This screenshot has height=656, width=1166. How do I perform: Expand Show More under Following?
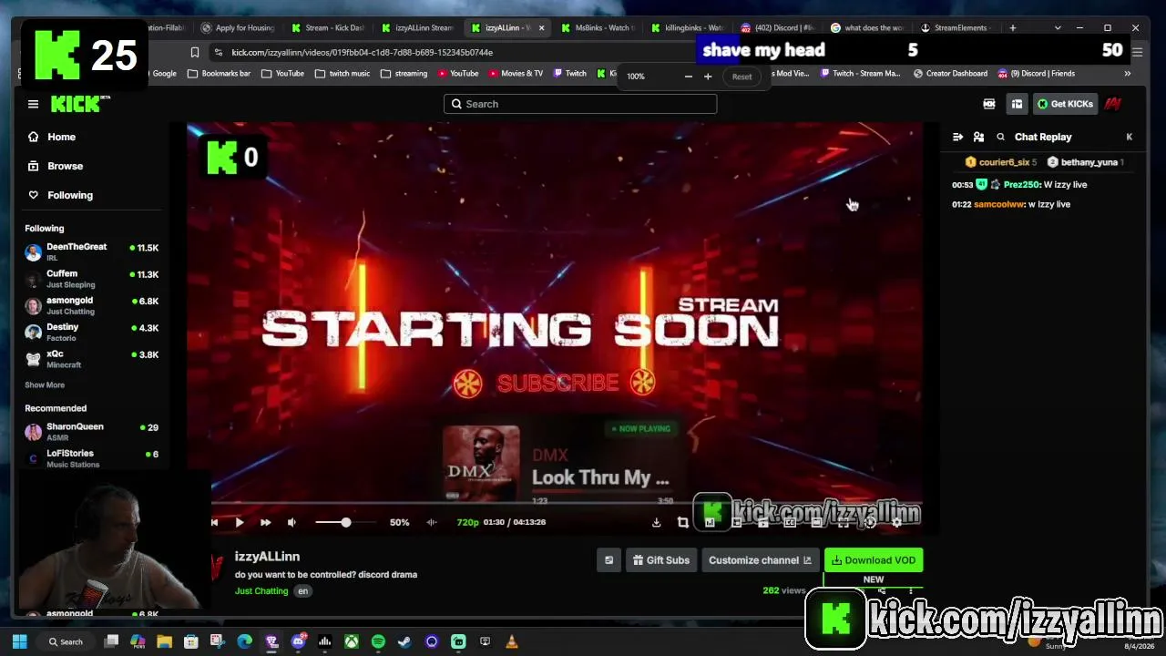coord(45,385)
